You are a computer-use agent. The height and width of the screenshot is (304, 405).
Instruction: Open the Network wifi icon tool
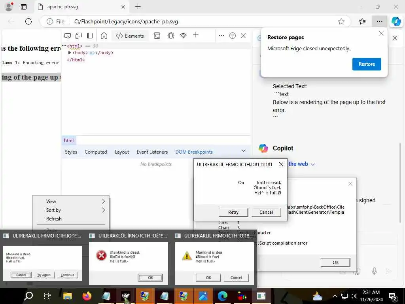tap(183, 36)
